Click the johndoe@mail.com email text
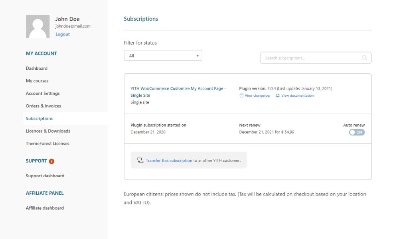This screenshot has width=399, height=239. (x=73, y=26)
